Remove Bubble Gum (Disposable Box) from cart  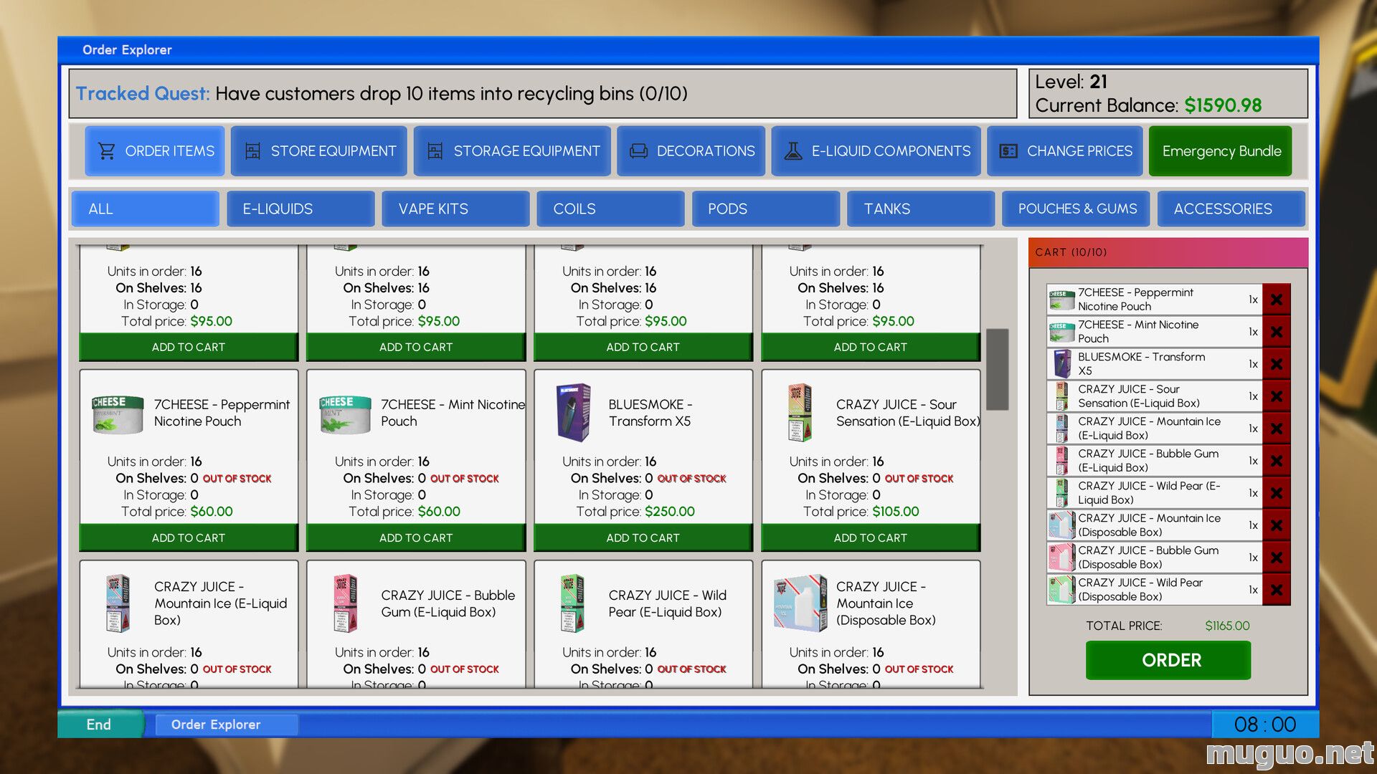pyautogui.click(x=1277, y=558)
